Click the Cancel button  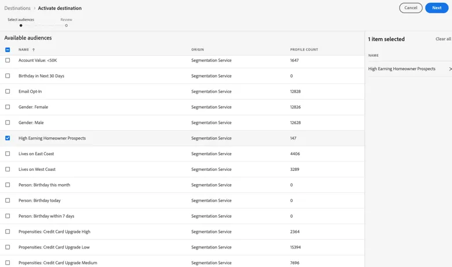[x=410, y=8]
